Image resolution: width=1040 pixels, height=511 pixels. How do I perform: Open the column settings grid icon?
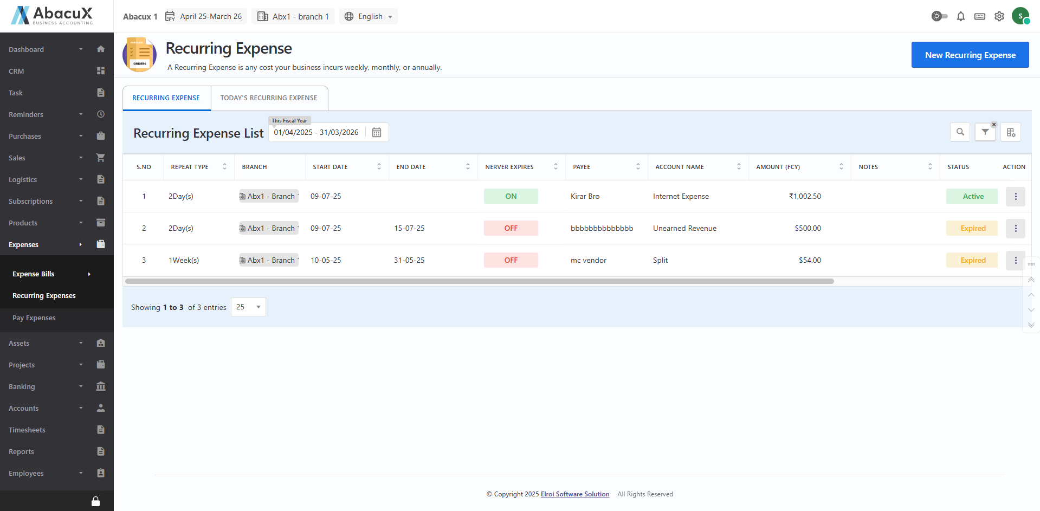click(x=1010, y=132)
